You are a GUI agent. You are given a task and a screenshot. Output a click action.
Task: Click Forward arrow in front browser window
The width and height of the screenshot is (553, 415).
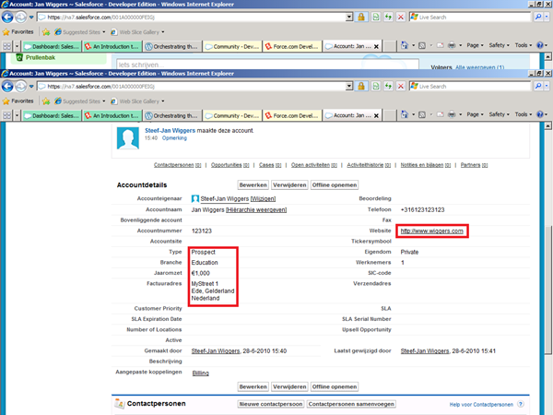[21, 87]
